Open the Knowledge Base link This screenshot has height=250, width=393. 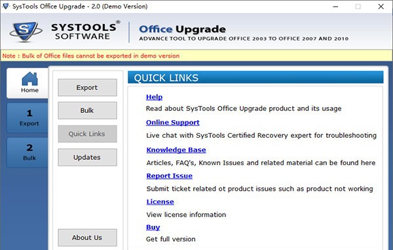click(176, 150)
